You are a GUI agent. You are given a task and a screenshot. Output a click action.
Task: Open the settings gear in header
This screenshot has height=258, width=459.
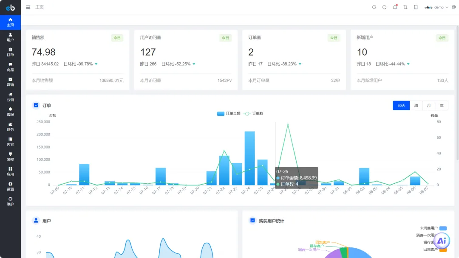click(x=454, y=7)
